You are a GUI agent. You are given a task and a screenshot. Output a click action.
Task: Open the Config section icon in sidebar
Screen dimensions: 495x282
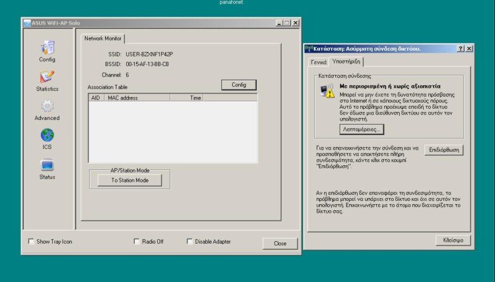48,48
